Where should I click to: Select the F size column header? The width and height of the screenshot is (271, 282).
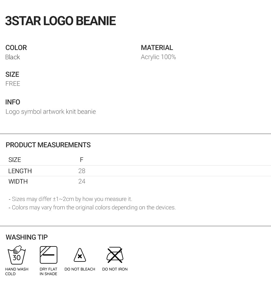(82, 160)
